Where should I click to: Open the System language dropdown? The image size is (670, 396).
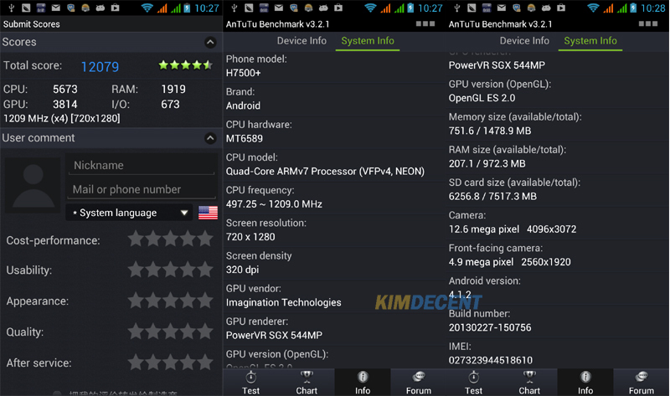click(x=131, y=213)
